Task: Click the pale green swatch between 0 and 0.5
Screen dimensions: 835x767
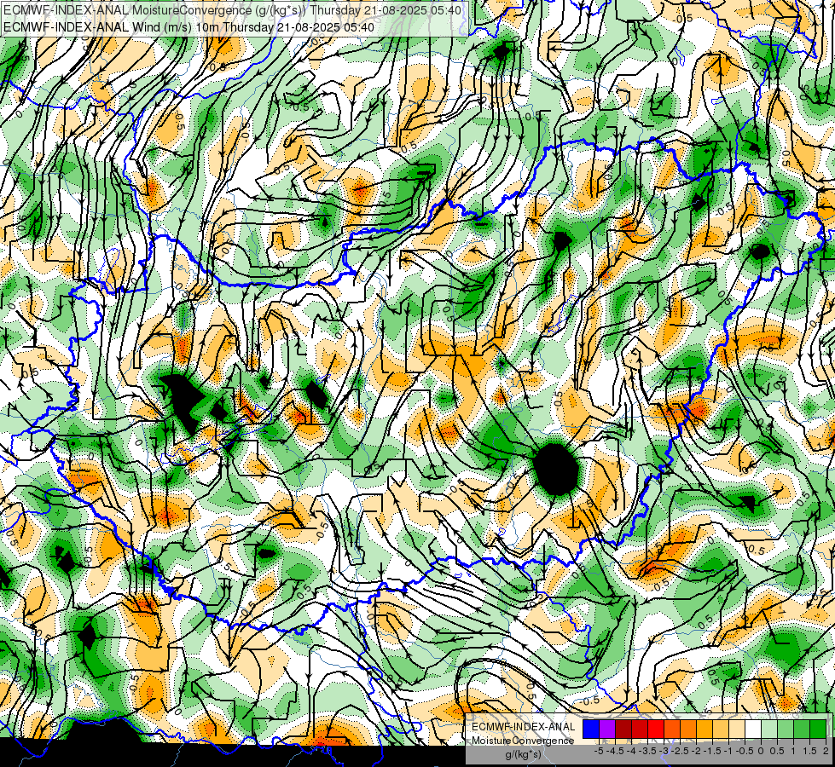Action: pos(769,730)
